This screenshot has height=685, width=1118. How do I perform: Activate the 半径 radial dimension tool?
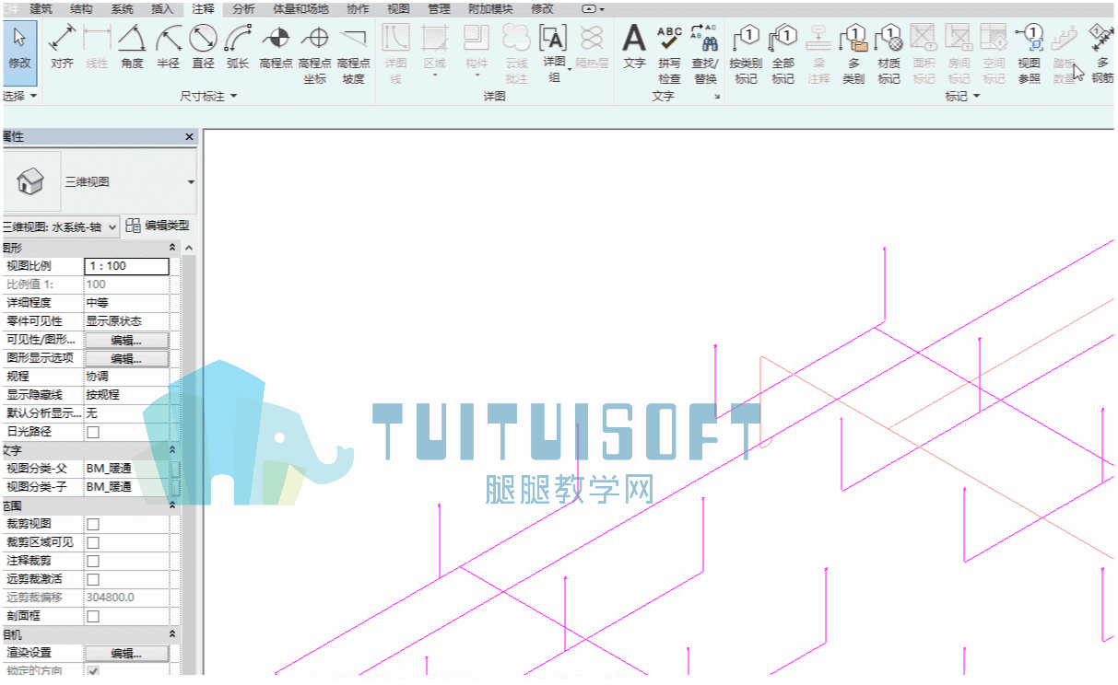[x=168, y=48]
